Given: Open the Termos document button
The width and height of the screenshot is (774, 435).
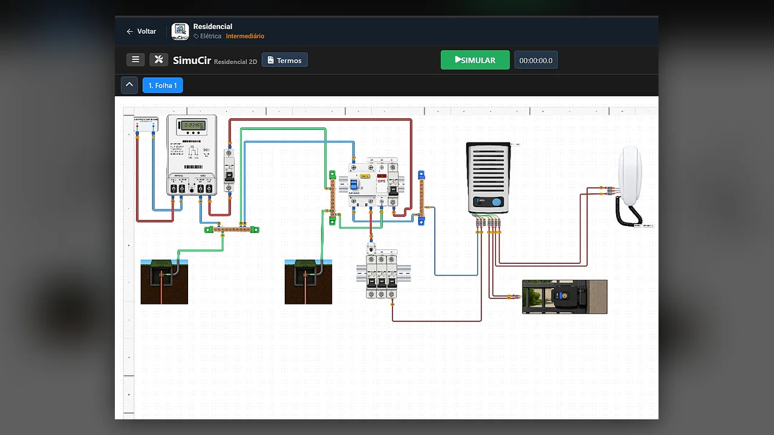Looking at the screenshot, I should (285, 60).
